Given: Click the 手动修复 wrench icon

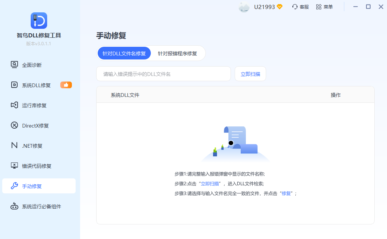Looking at the screenshot, I should pos(14,186).
